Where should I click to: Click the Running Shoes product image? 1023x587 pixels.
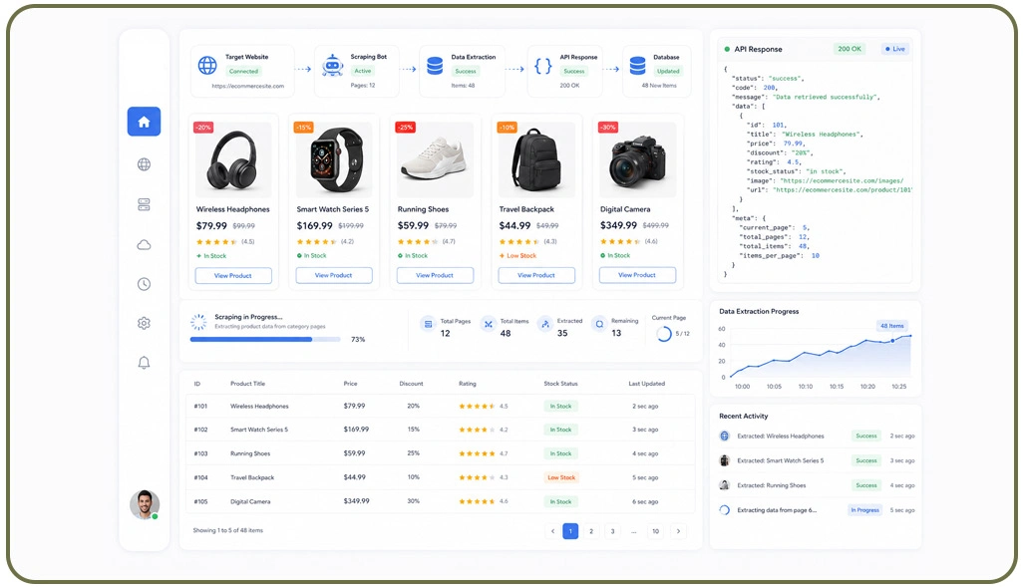(x=435, y=159)
